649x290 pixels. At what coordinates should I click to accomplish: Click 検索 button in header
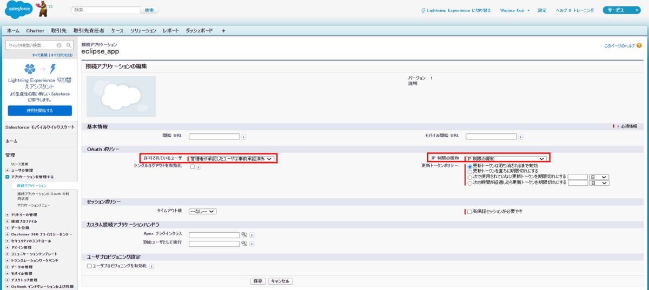[x=149, y=10]
